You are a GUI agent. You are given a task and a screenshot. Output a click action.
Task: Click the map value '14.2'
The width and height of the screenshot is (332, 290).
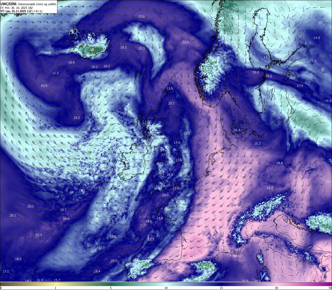(267, 57)
